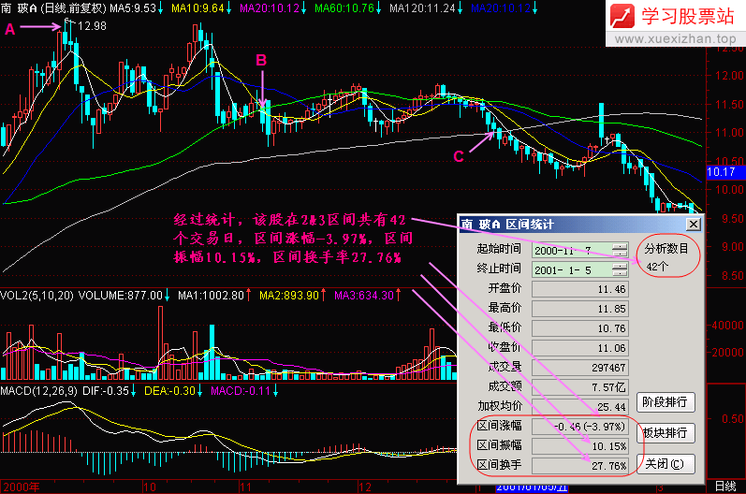
Task: Click the blue MA20:10.12 label at right
Action: tap(501, 8)
